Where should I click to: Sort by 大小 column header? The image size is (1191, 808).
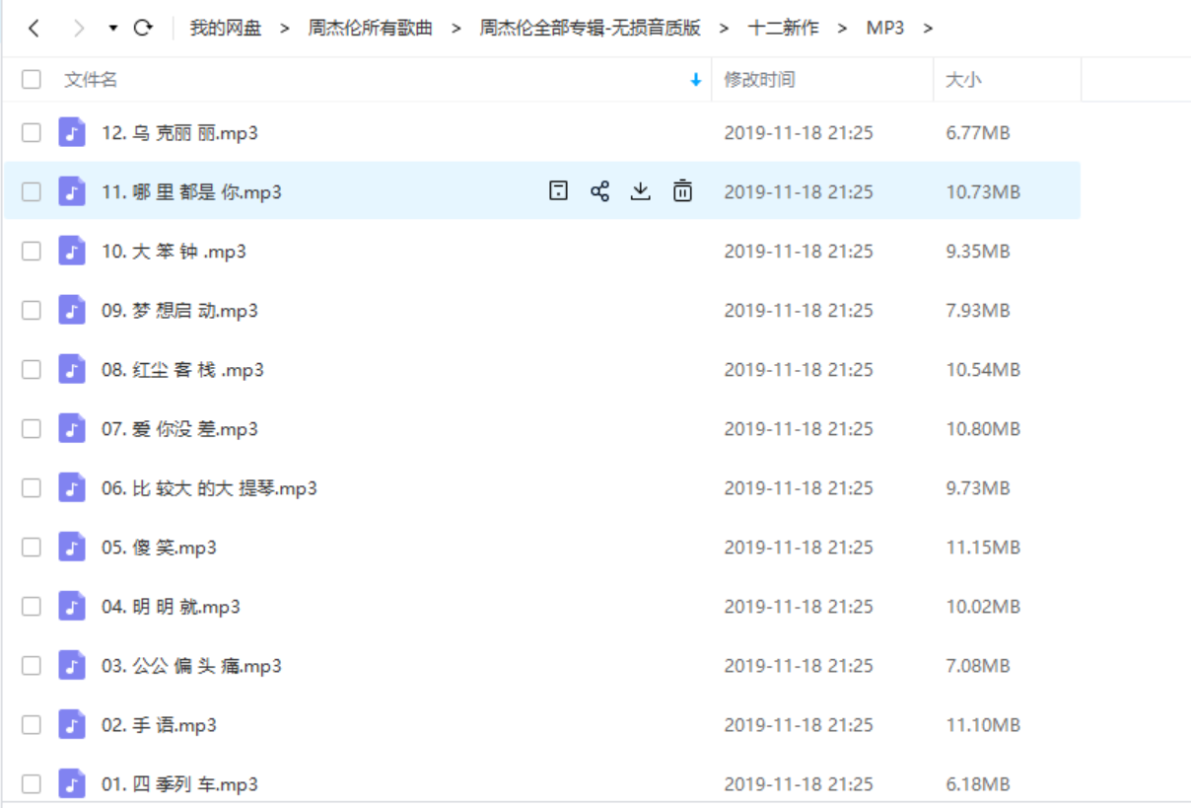963,80
